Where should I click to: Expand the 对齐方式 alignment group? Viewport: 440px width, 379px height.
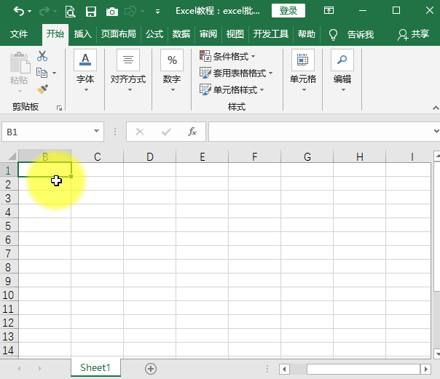coord(128,71)
